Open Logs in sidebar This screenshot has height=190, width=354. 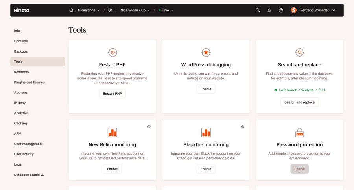click(18, 164)
